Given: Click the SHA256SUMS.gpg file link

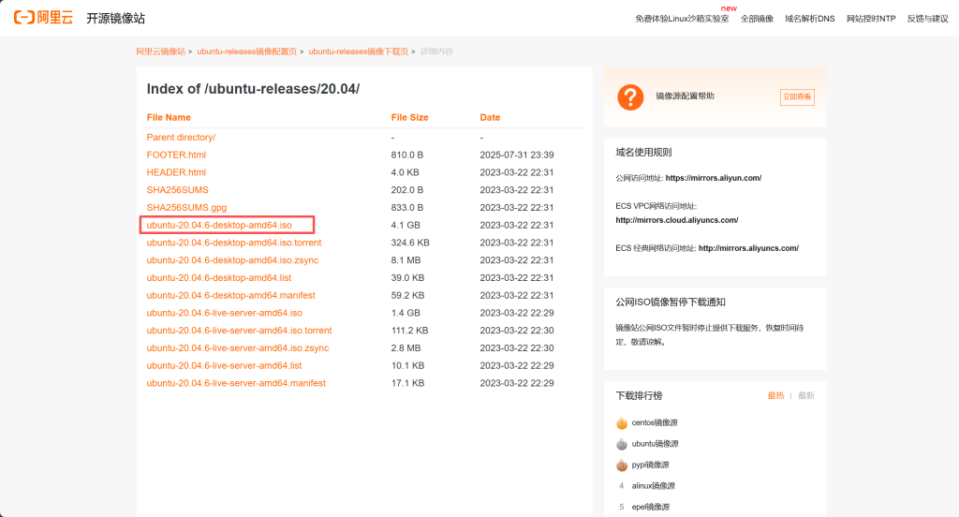Looking at the screenshot, I should pyautogui.click(x=186, y=208).
